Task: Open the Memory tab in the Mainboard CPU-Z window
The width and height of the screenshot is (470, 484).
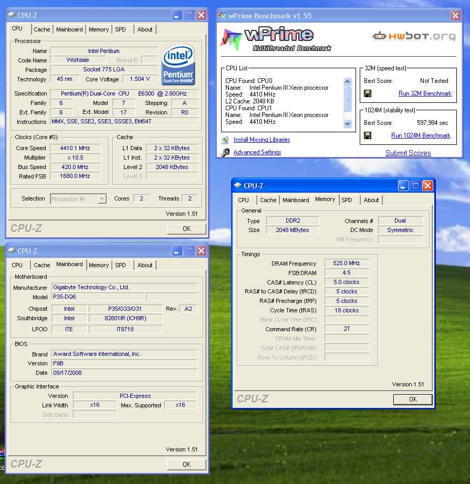Action: 99,265
